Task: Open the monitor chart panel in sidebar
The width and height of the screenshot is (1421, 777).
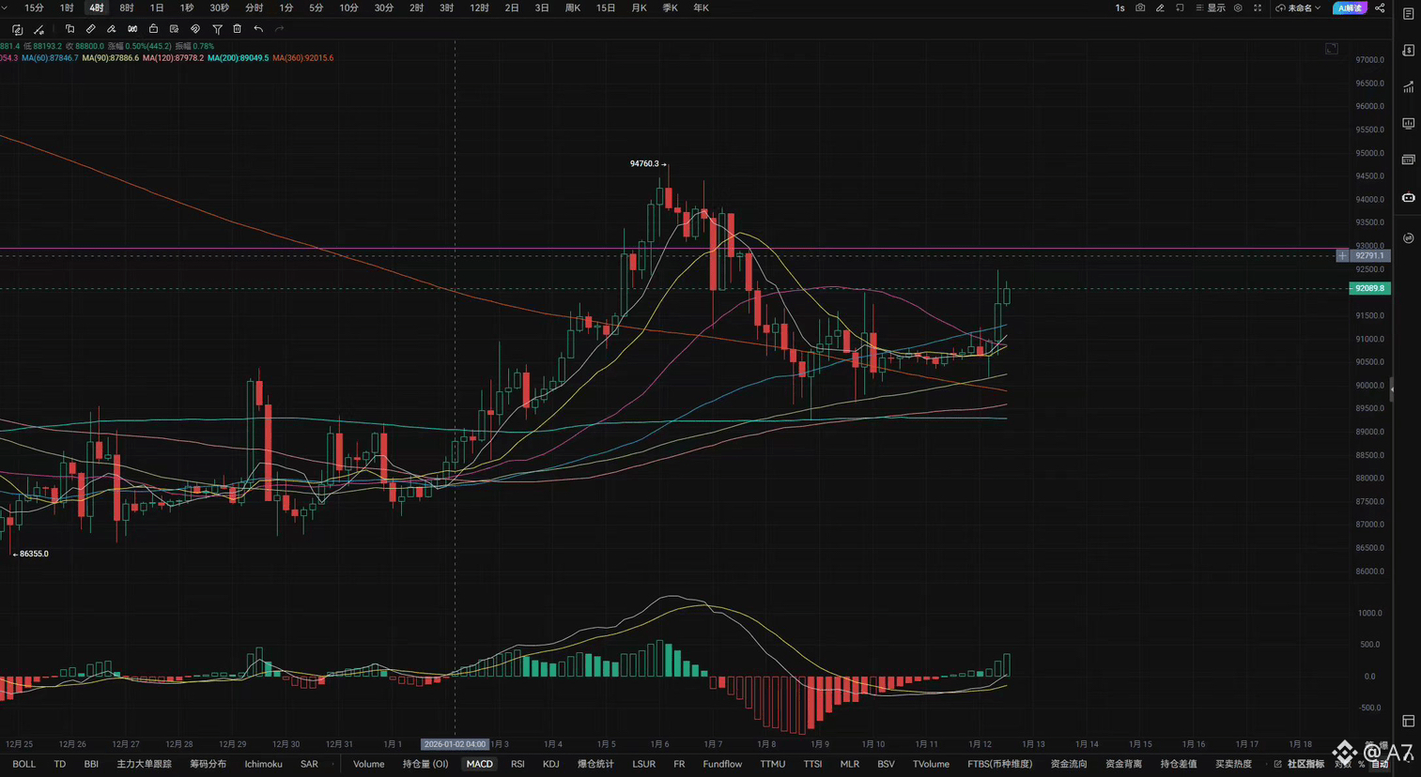Action: pos(1408,124)
